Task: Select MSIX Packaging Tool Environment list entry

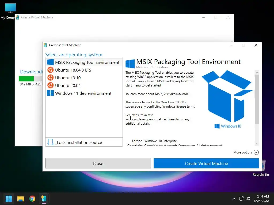Action: (84, 62)
